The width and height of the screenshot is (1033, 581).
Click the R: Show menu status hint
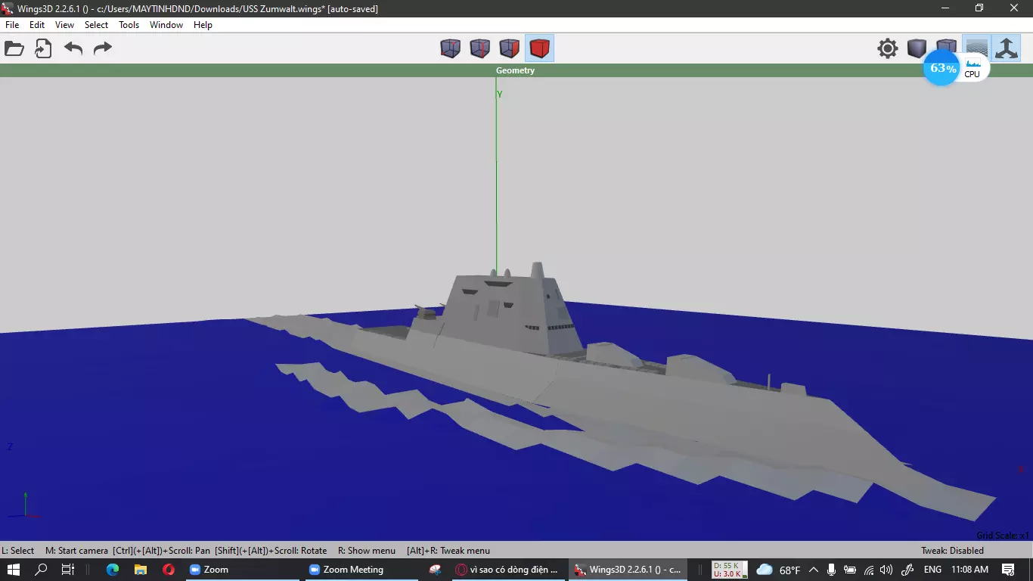pyautogui.click(x=367, y=551)
